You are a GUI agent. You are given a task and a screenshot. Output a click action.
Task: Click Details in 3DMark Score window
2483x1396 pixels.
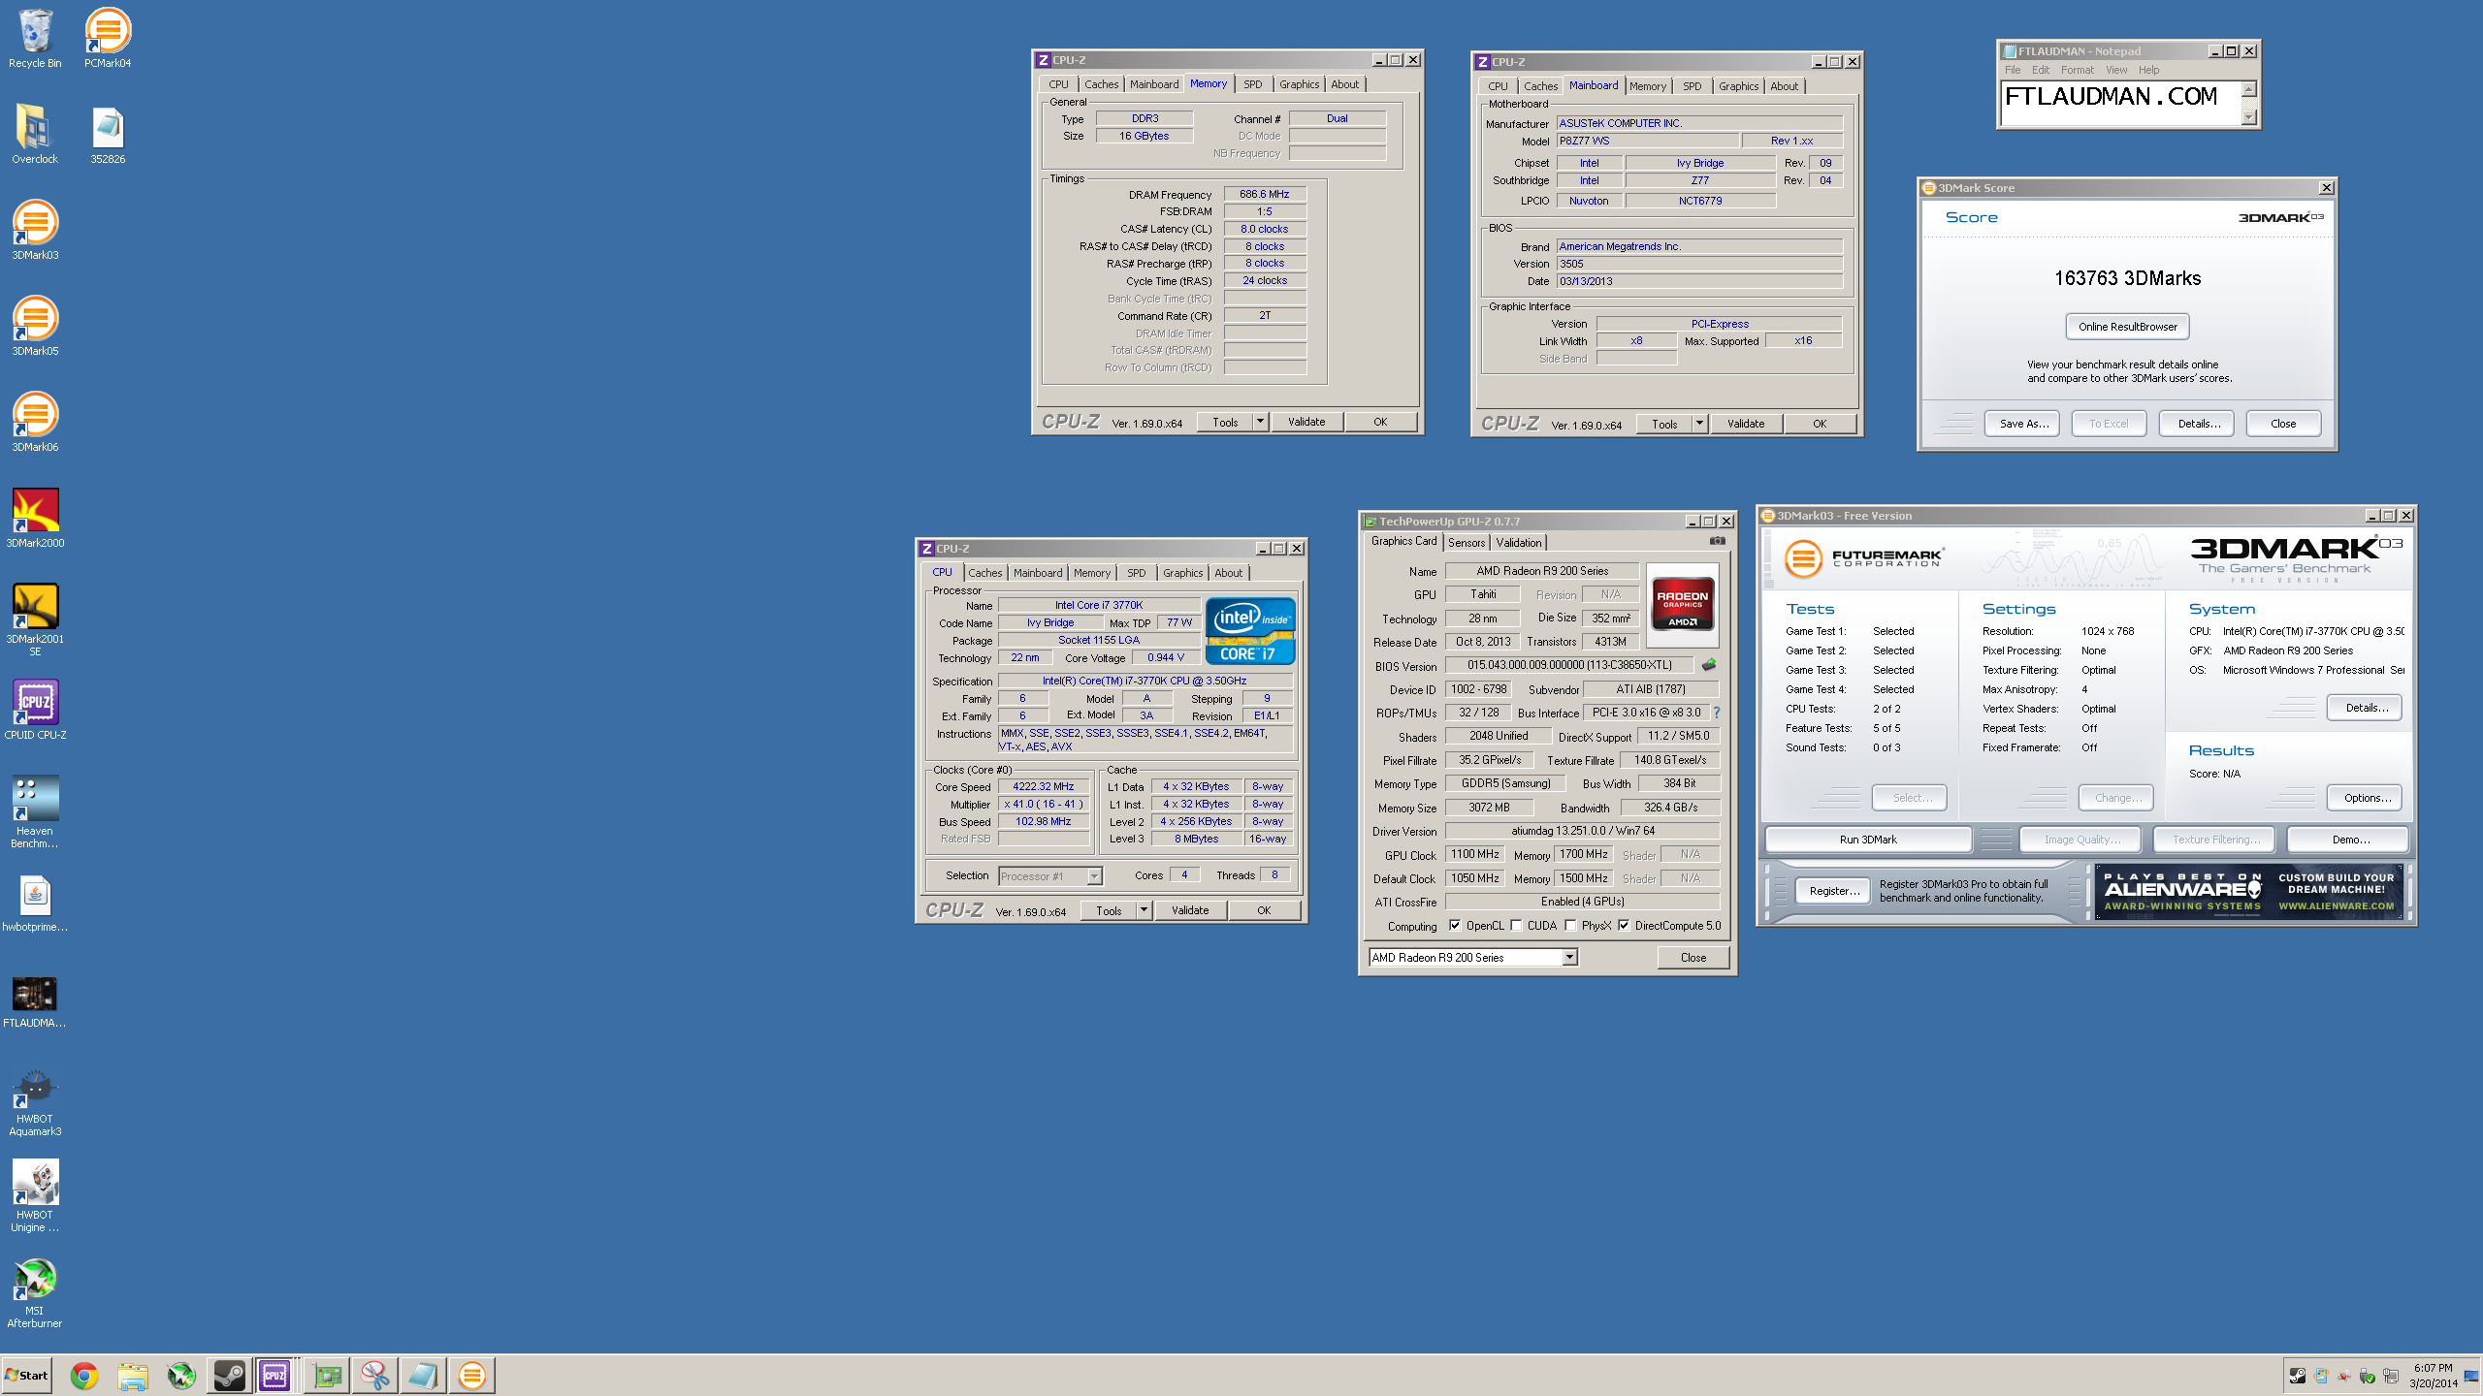(x=2199, y=424)
